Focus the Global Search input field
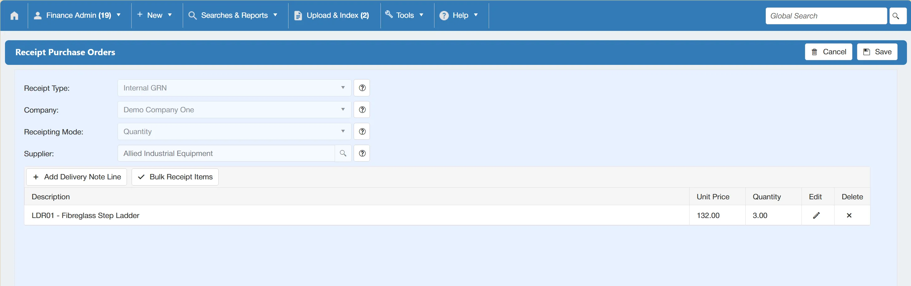 tap(826, 16)
